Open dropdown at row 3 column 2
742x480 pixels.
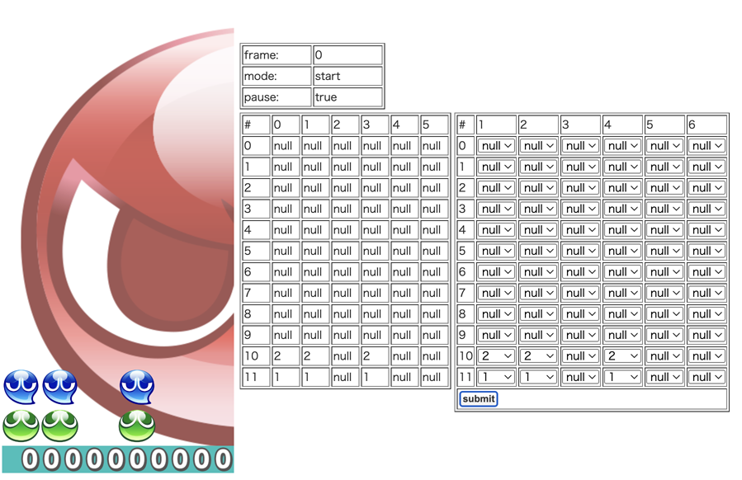click(x=538, y=209)
